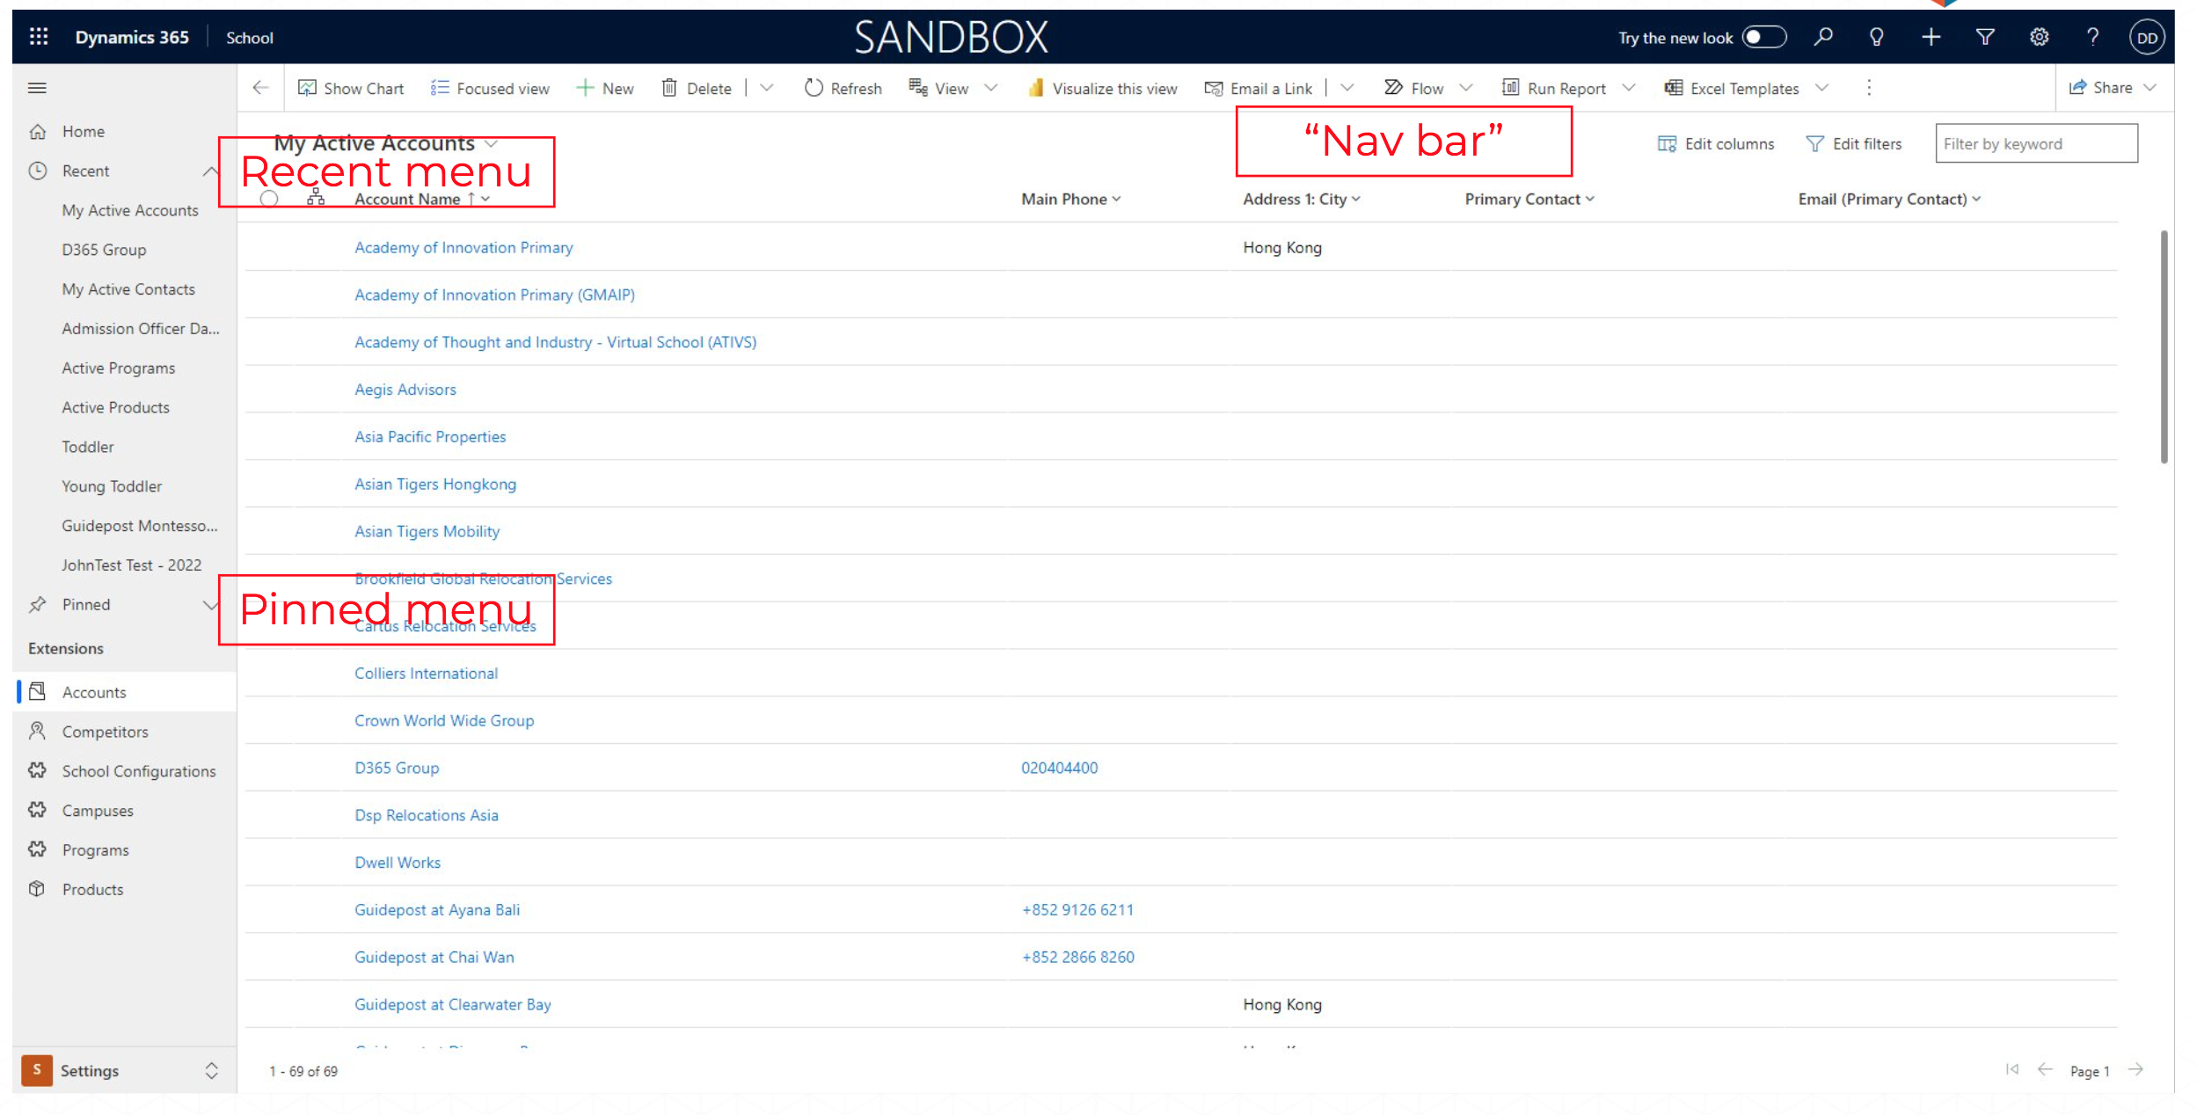Select all rows with the header circle checkbox
This screenshot has height=1115, width=2197.
[x=269, y=200]
